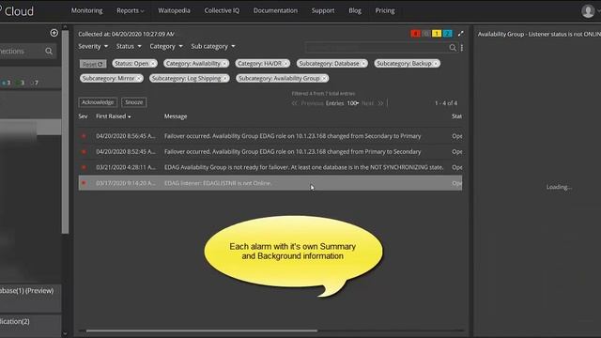The width and height of the screenshot is (601, 338).
Task: Click the Next page link
Action: [367, 103]
